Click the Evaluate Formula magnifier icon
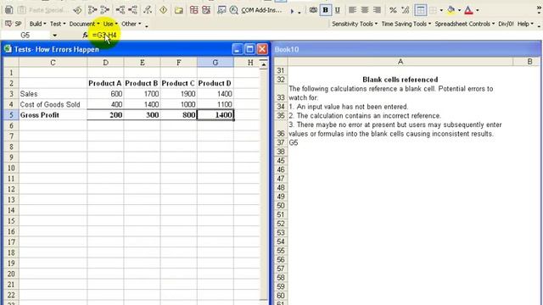 (234, 10)
